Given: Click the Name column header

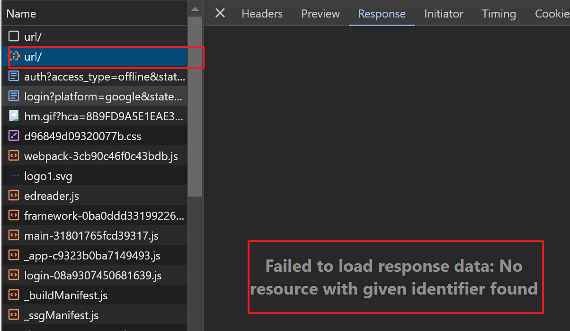Looking at the screenshot, I should point(95,14).
